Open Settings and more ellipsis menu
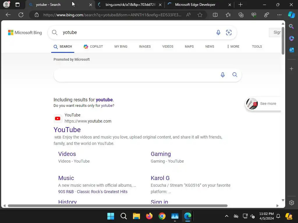The height and width of the screenshot is (223, 298). (279, 15)
